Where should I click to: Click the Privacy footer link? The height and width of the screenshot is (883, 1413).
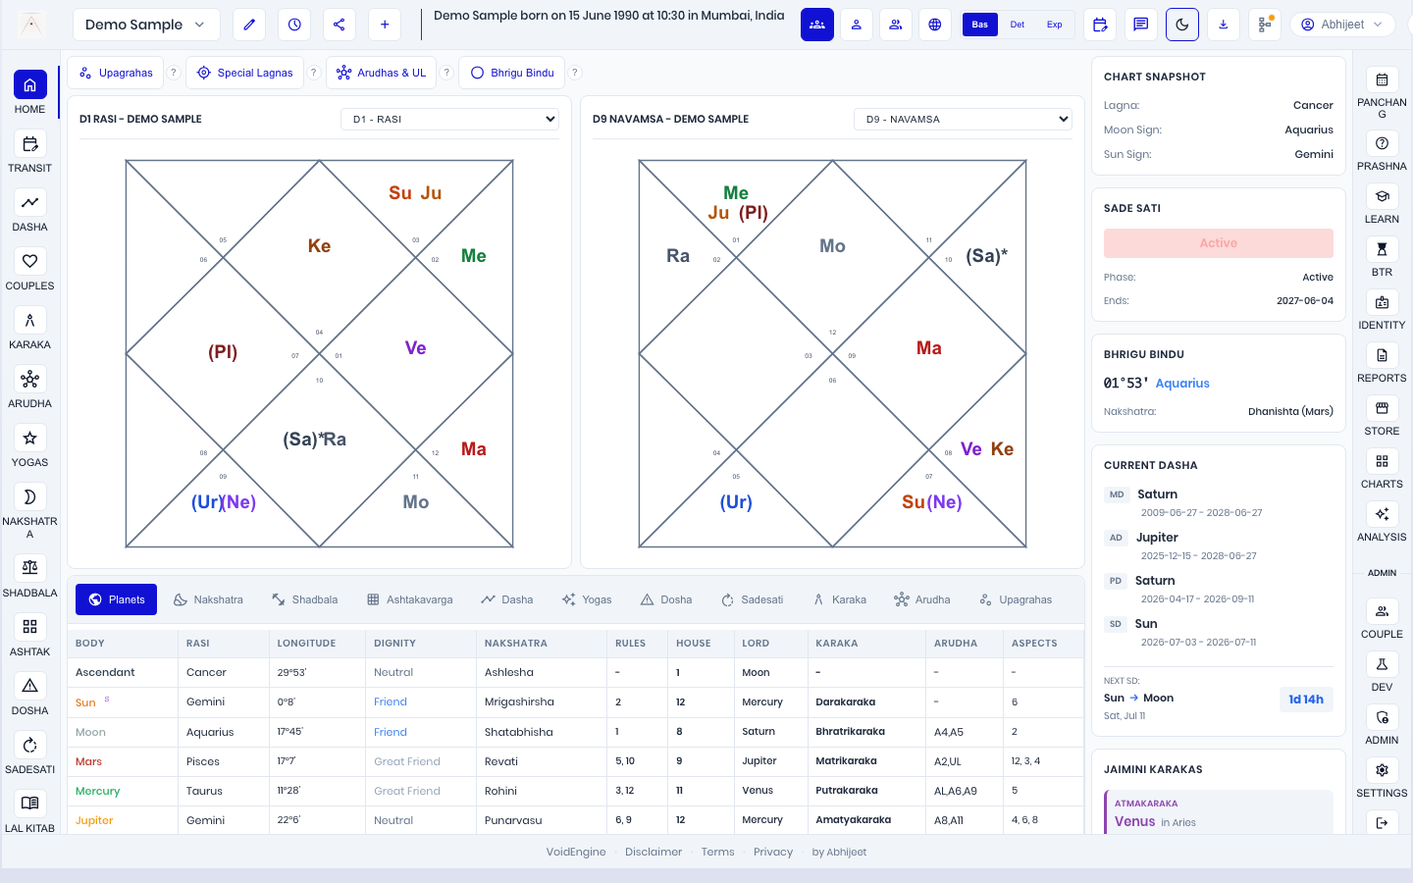(x=773, y=852)
